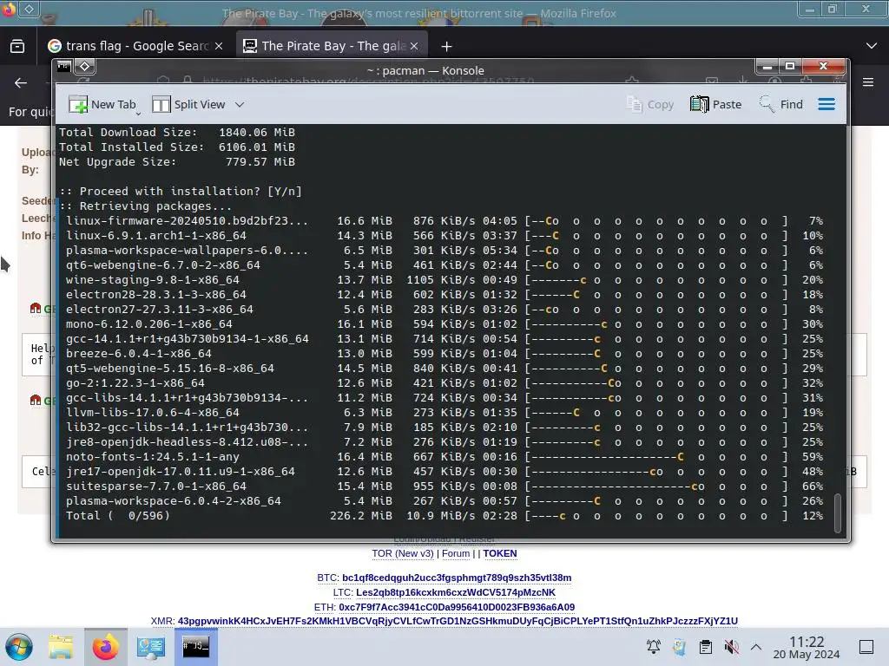
Task: Close the trans flag Google Search tab
Action: tap(219, 46)
